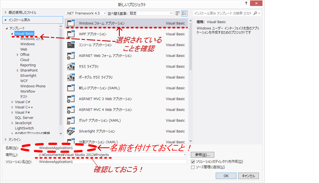Collapse the インストール済み section

6,20
